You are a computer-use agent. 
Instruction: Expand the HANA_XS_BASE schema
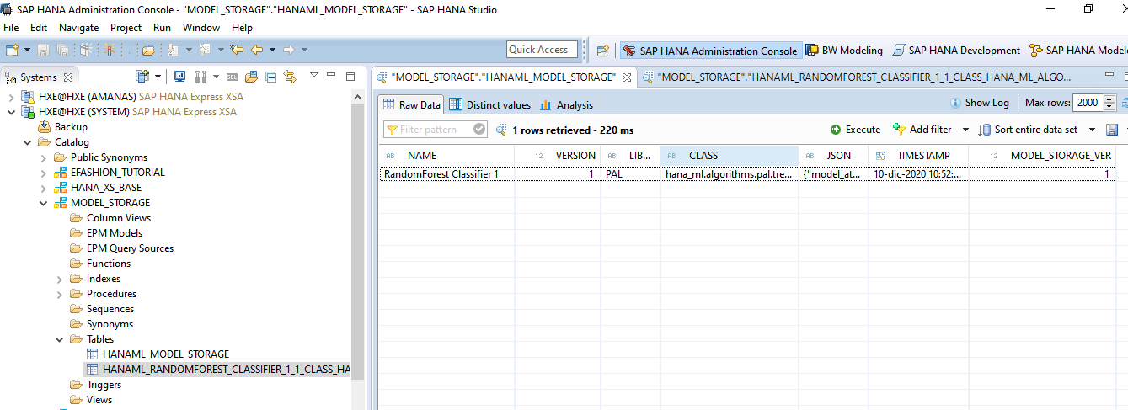[44, 188]
